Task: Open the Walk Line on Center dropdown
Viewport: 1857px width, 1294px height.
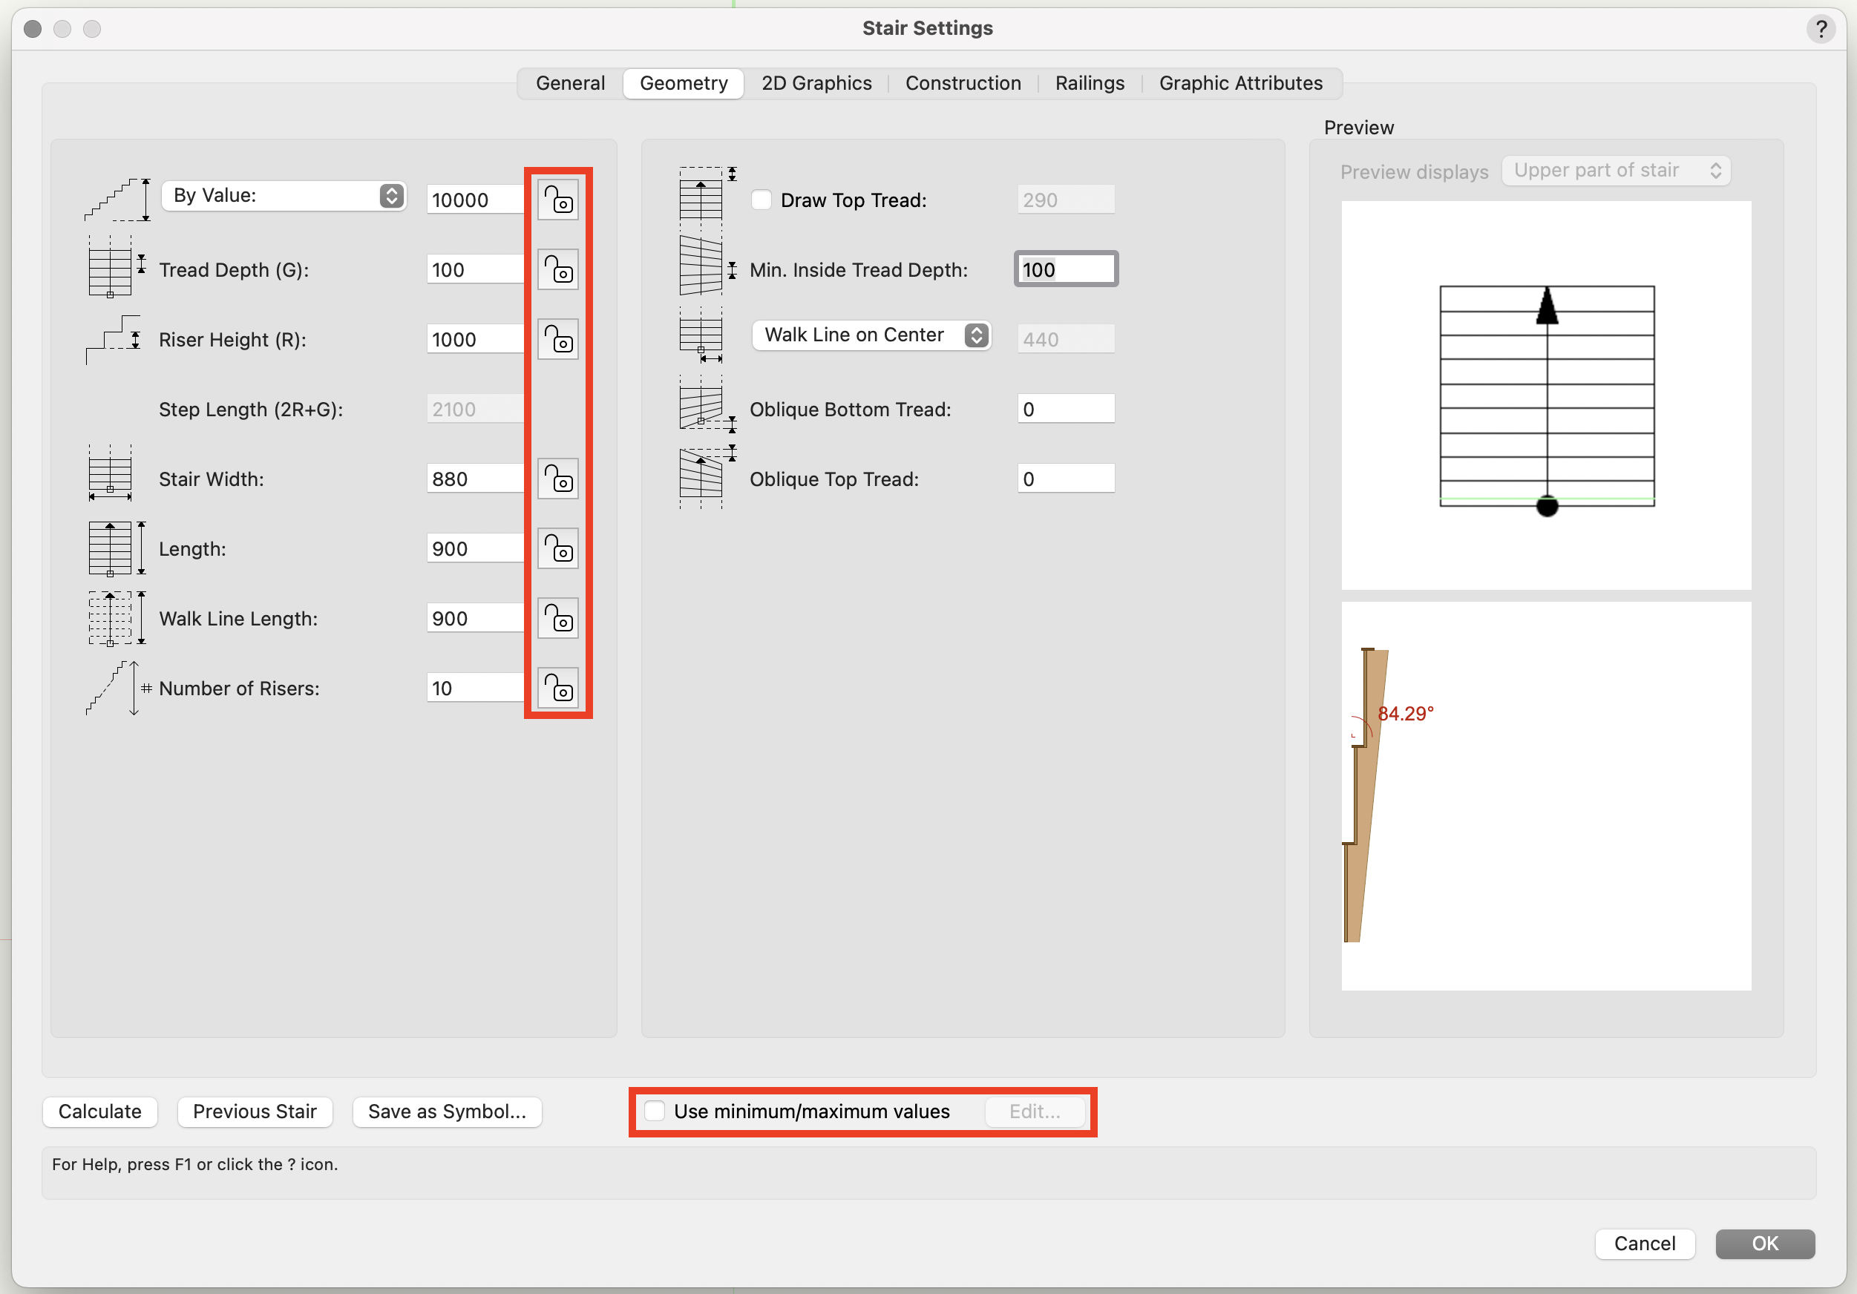Action: tap(871, 335)
